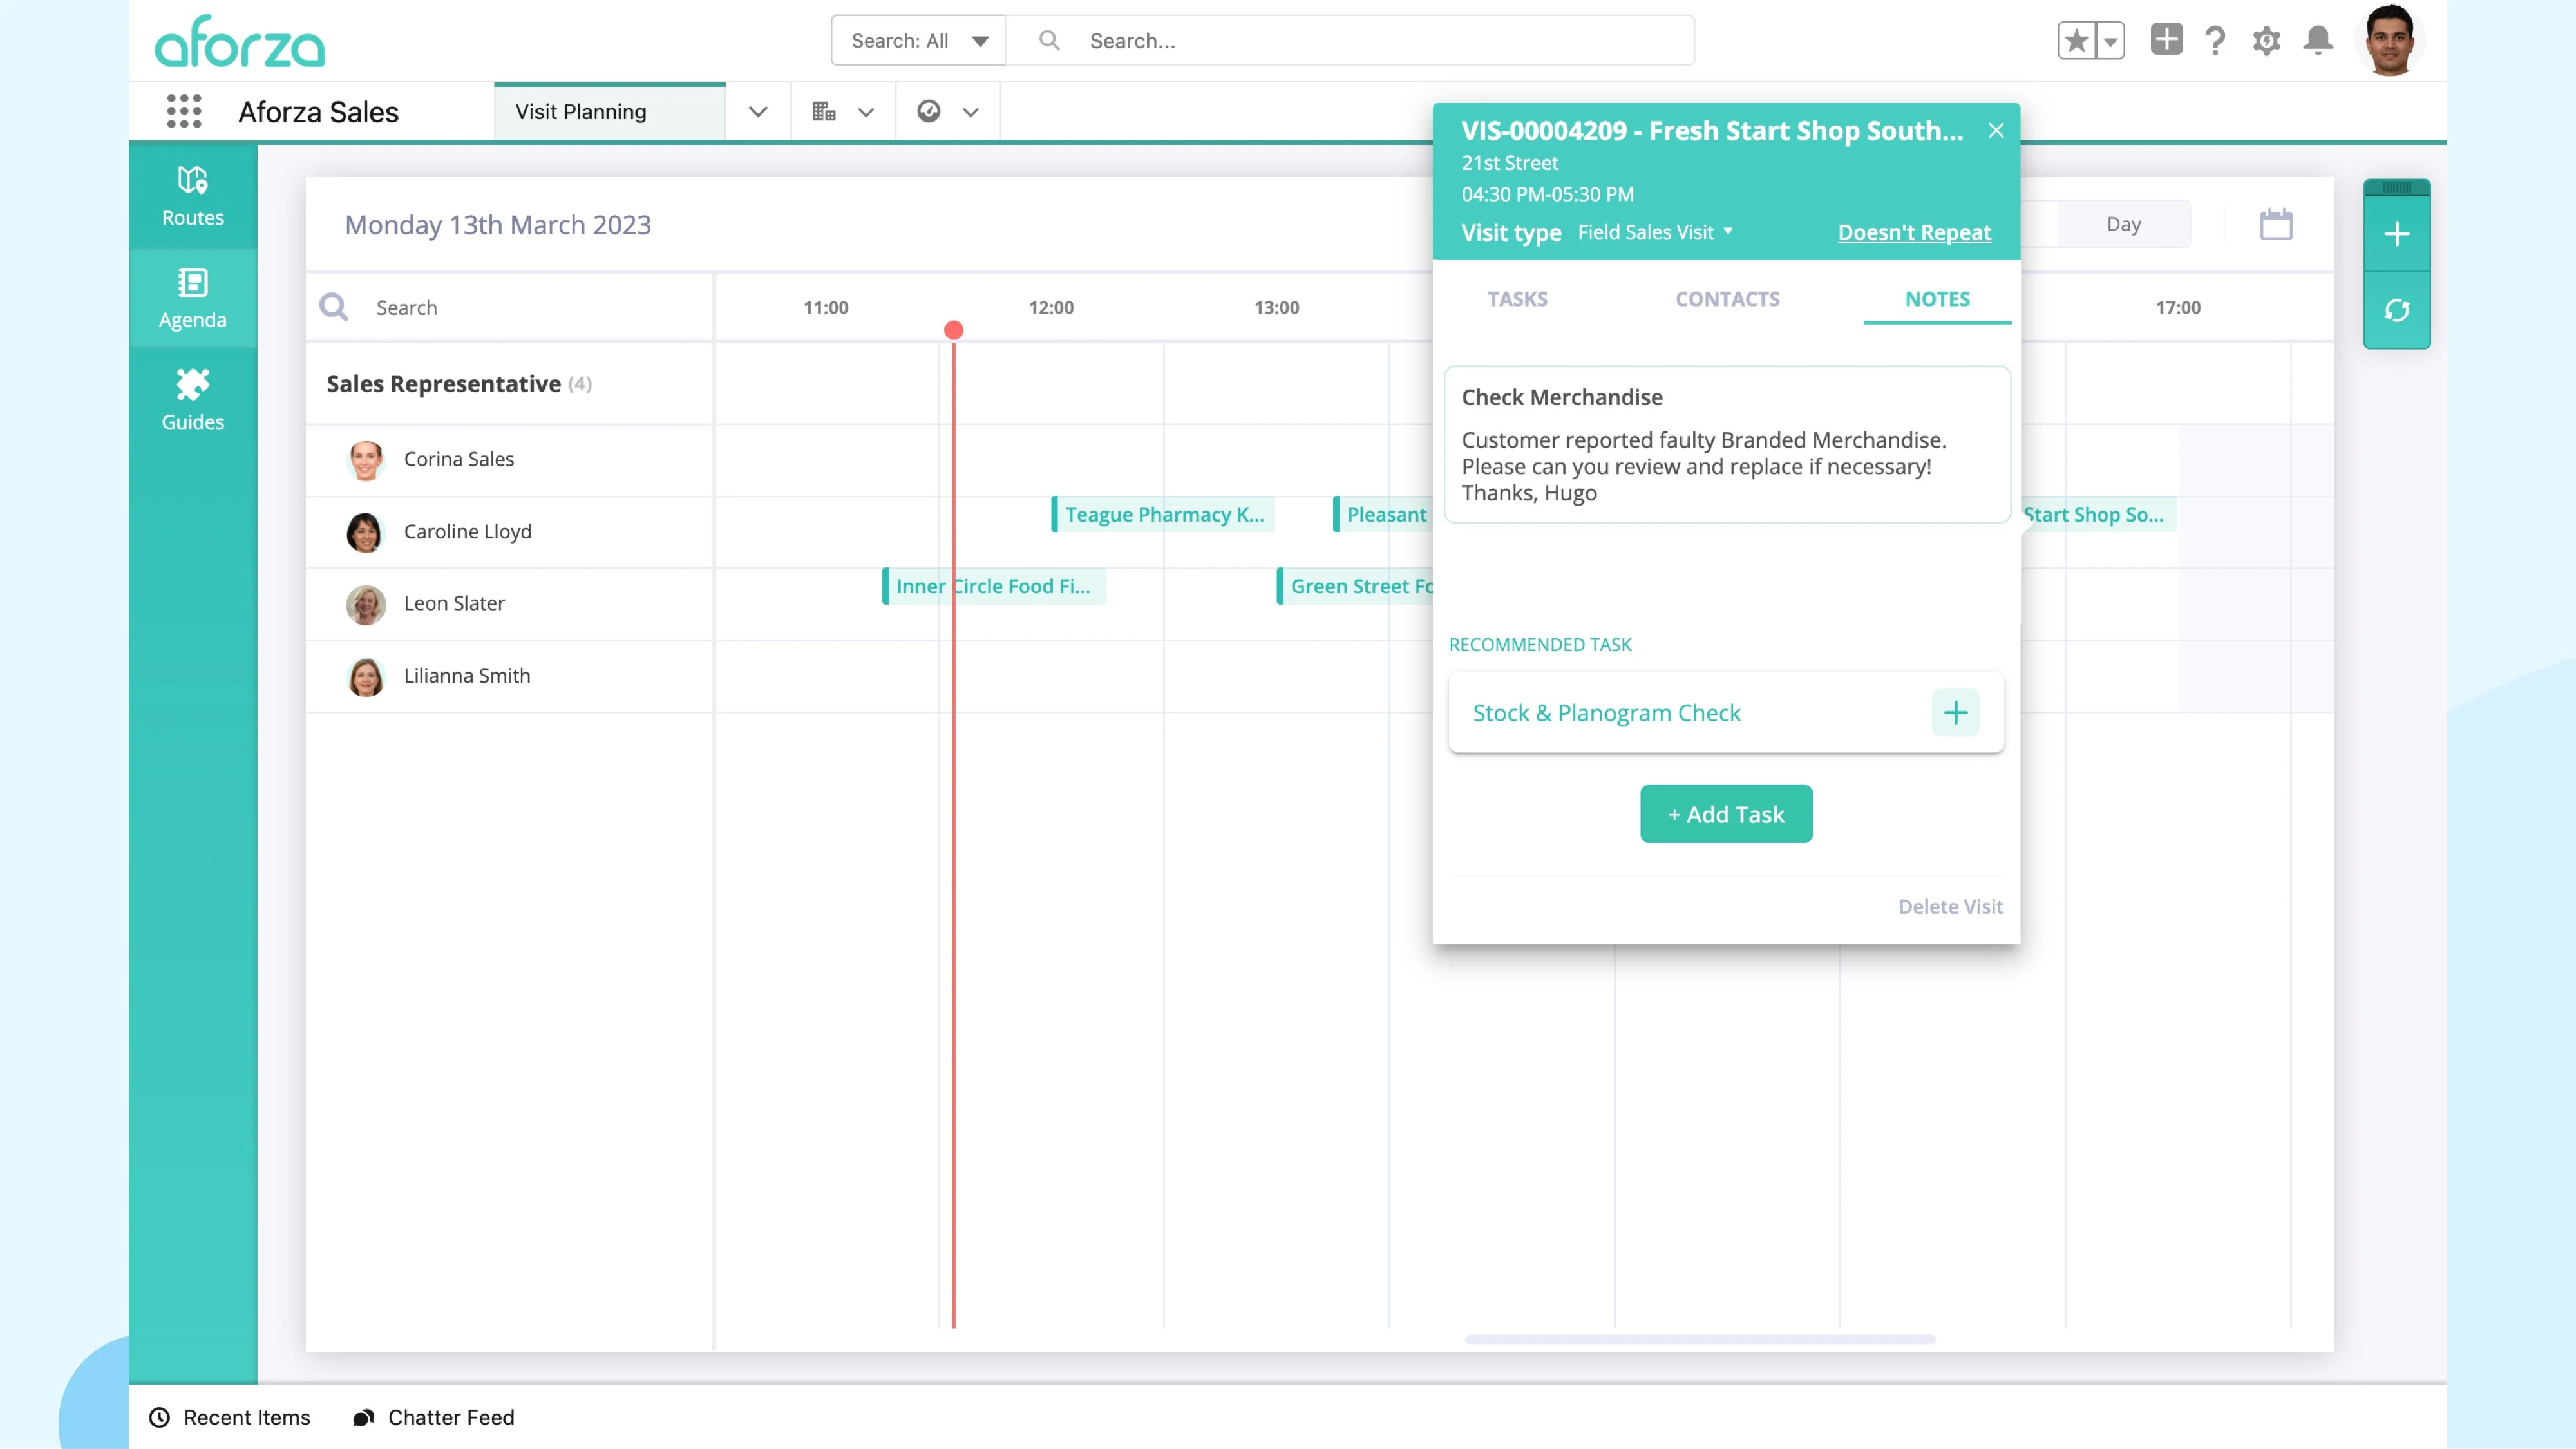Select the Lilianna Smith row name
Viewport: 2576px width, 1449px height.
pyautogui.click(x=467, y=675)
